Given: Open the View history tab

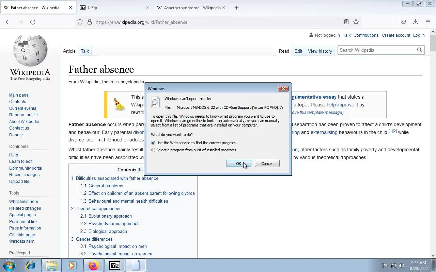Looking at the screenshot, I should tap(320, 51).
